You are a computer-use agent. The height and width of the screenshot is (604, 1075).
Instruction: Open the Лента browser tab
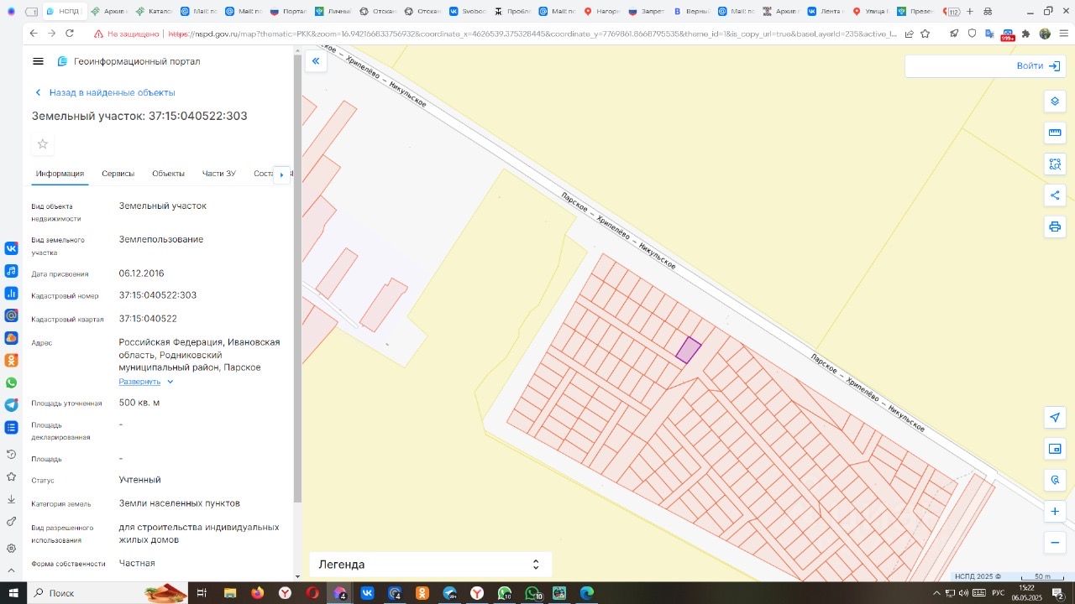coord(824,12)
